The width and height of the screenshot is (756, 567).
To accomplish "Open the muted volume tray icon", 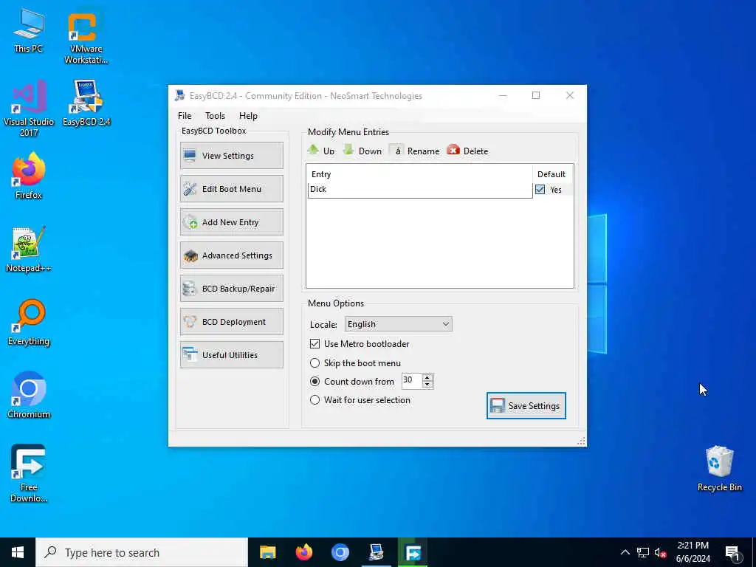I will 660,552.
